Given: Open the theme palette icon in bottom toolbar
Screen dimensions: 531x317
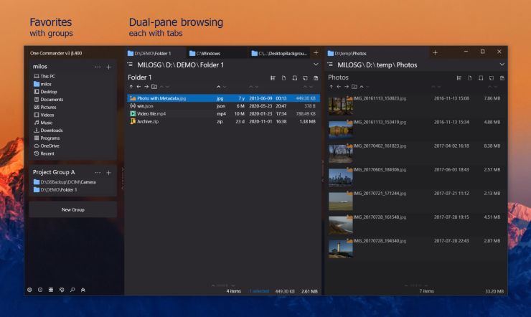Looking at the screenshot, I should (x=62, y=290).
